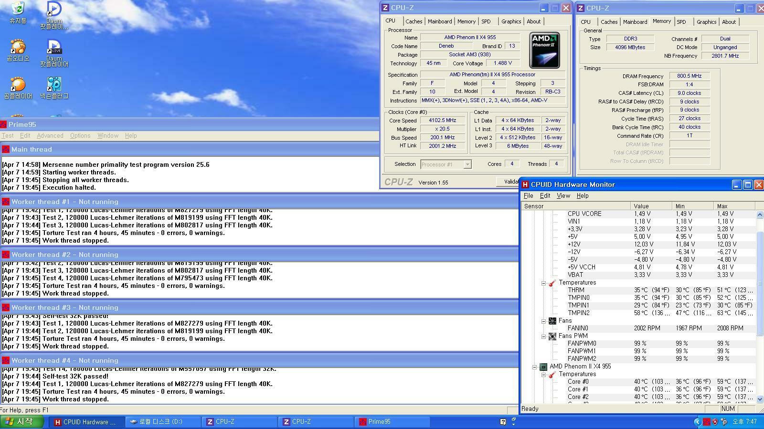The width and height of the screenshot is (764, 429).
Task: Switch to CPUID Hardware taskbar button
Action: 86,422
